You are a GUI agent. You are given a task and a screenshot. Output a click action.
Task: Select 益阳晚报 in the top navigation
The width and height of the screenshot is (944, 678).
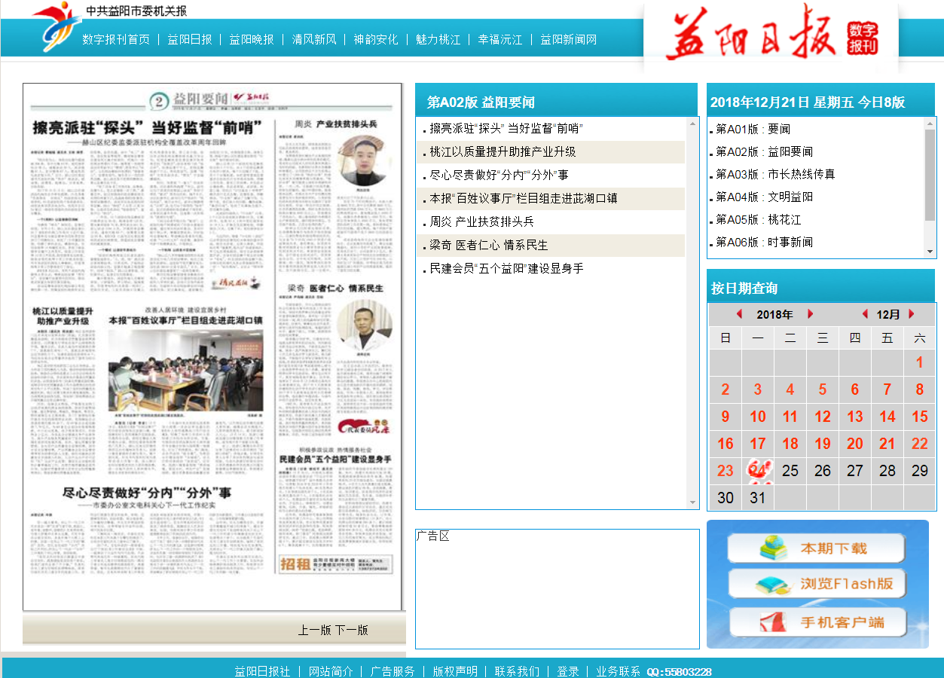coord(252,39)
